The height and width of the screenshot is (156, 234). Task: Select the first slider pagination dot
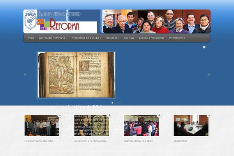(x=112, y=103)
